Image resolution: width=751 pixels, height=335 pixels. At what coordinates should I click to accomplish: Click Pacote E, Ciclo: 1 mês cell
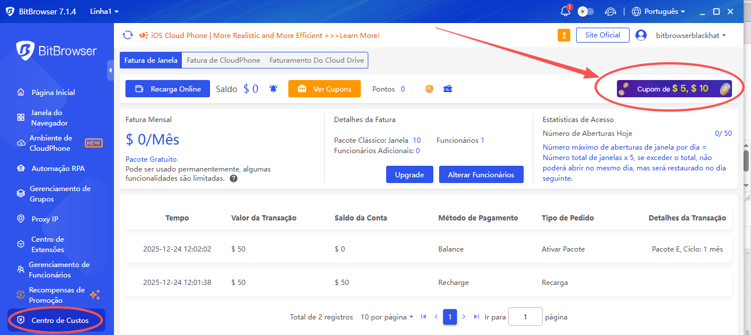687,249
